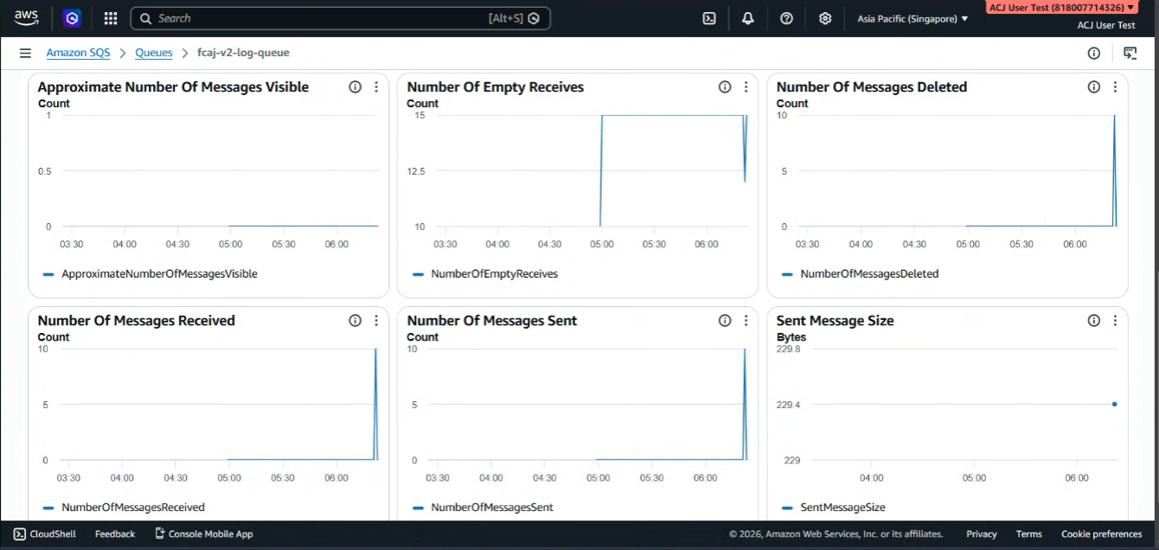Toggle NumberOfMessagesSent legend entry

[x=483, y=508]
